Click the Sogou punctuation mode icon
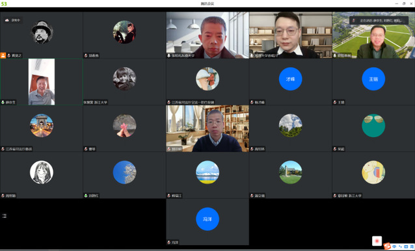 point(401,246)
